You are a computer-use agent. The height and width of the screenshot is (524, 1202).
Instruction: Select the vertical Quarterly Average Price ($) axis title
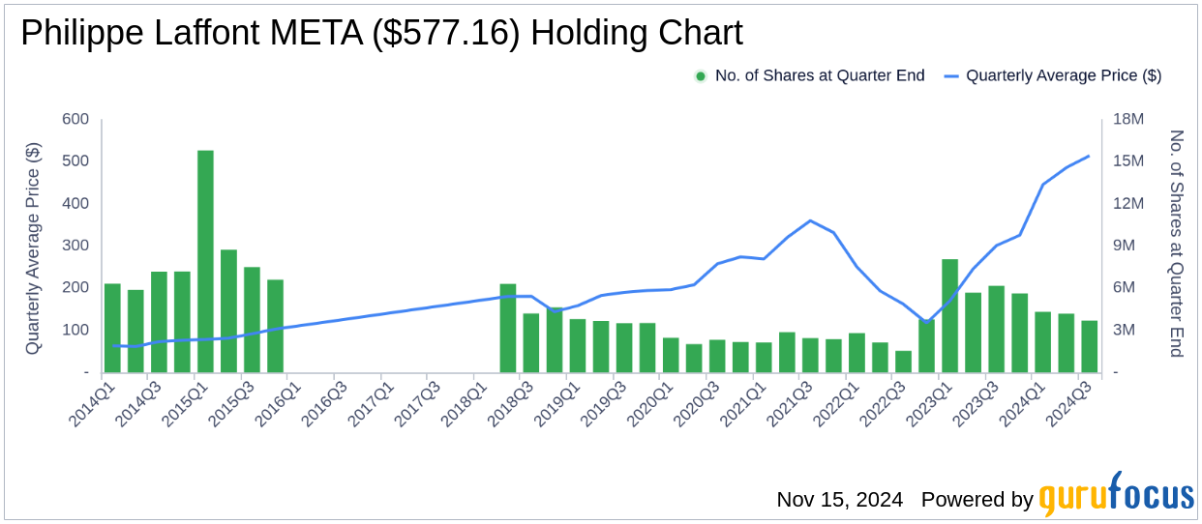[34, 247]
